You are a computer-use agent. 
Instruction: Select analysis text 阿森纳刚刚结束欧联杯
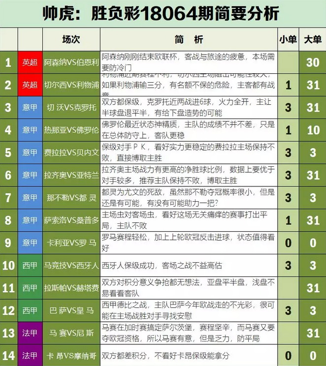[139, 57]
